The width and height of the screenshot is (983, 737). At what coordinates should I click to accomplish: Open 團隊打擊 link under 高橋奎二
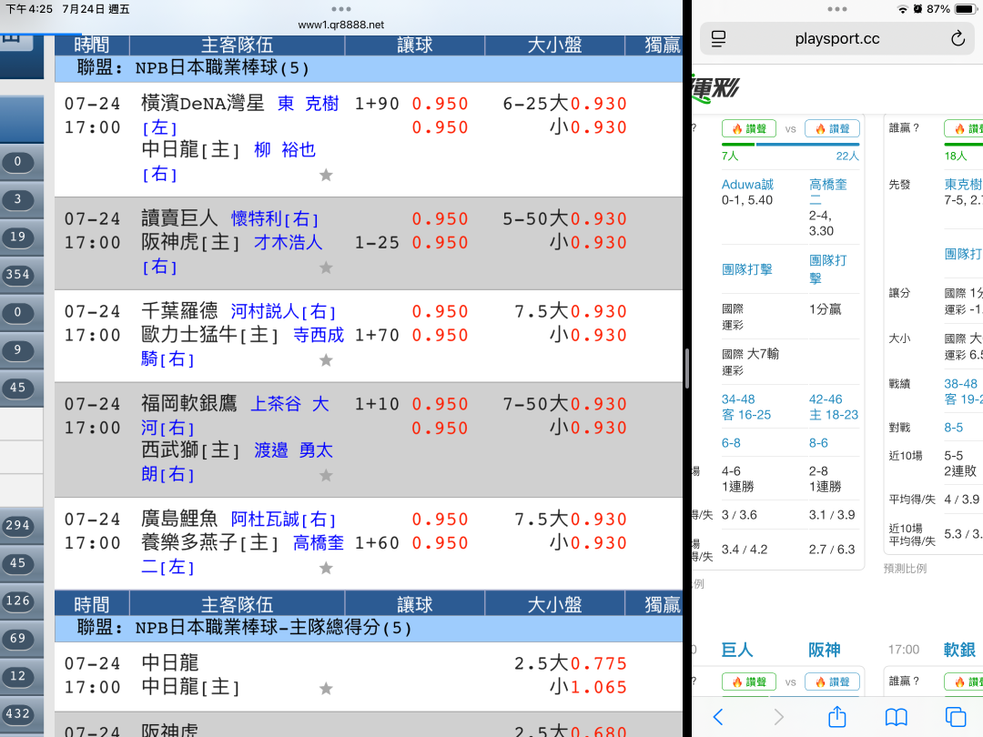click(x=827, y=268)
